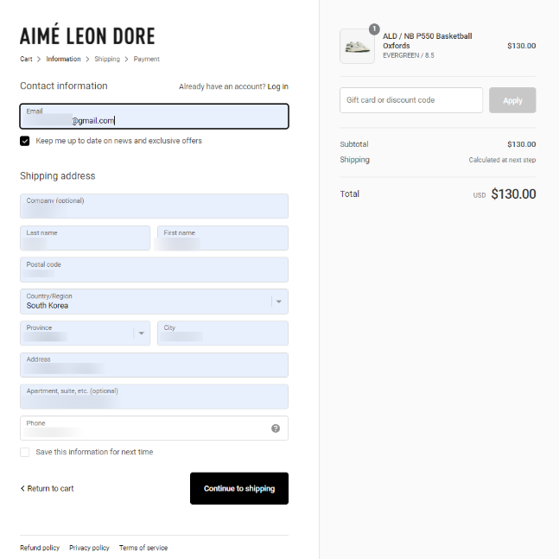Go to the Cart breadcrumb step
The height and width of the screenshot is (559, 559).
pos(26,59)
